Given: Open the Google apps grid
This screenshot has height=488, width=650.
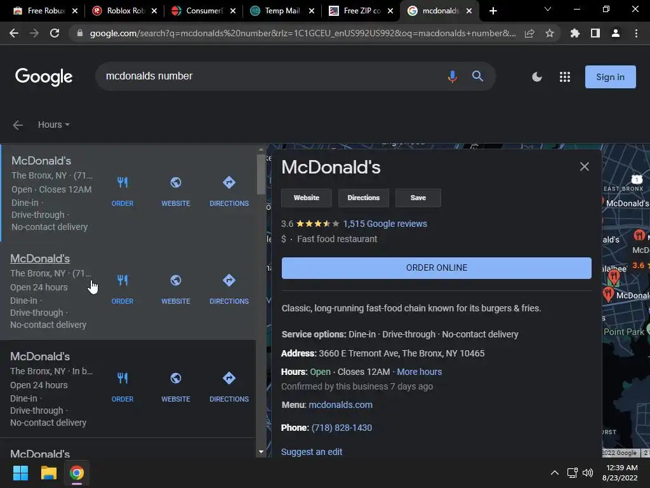Looking at the screenshot, I should pos(564,77).
